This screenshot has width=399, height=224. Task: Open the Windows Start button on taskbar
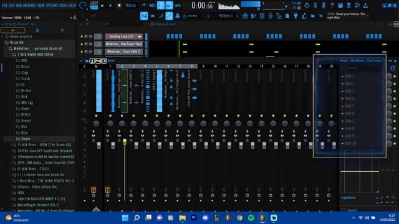(125, 218)
